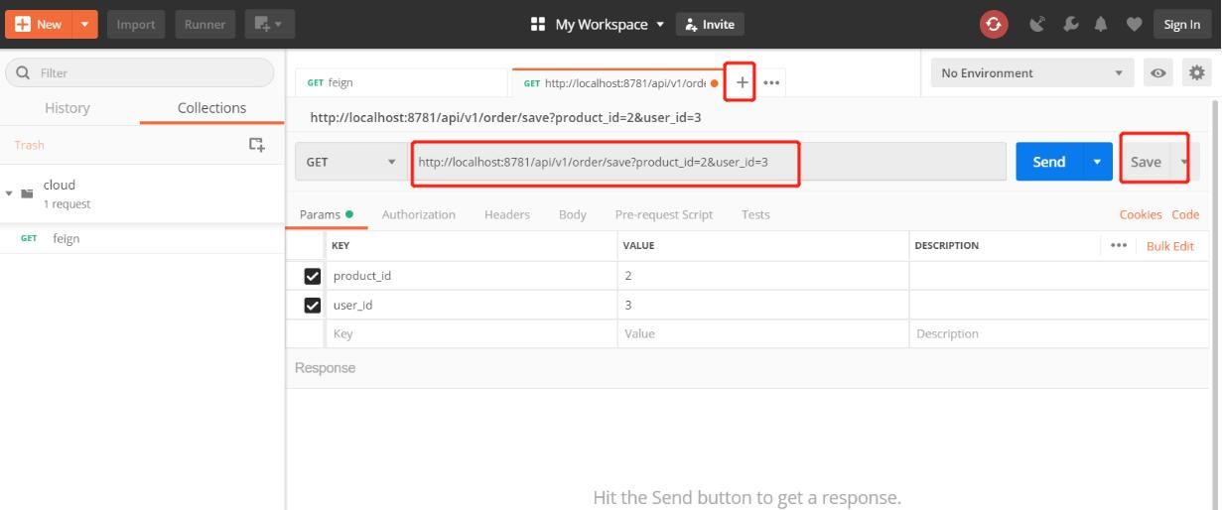This screenshot has height=510, width=1222.
Task: Click the New button
Action: 40,24
